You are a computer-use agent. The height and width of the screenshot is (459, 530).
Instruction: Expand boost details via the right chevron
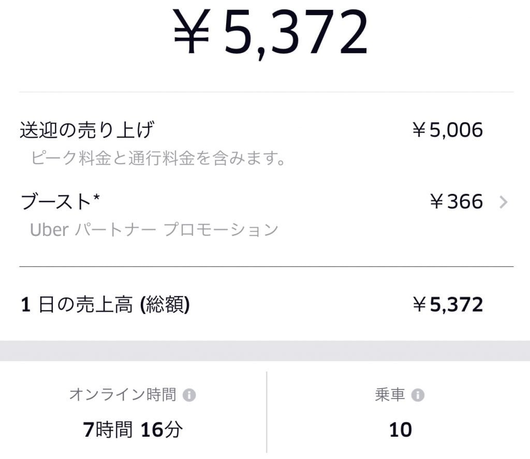pyautogui.click(x=503, y=202)
